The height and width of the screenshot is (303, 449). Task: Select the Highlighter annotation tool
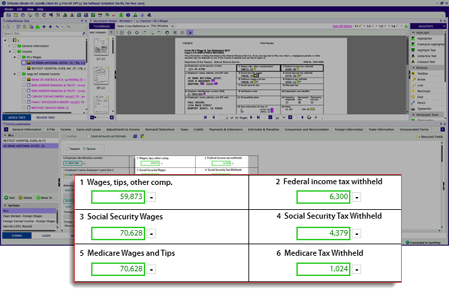tap(425, 38)
